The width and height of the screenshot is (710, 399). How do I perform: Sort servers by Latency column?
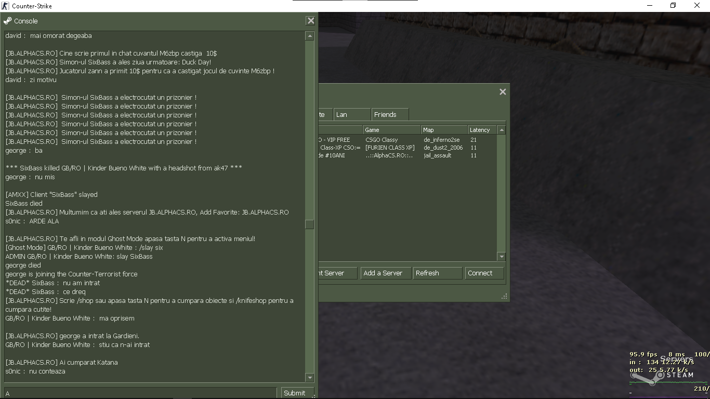coord(482,130)
